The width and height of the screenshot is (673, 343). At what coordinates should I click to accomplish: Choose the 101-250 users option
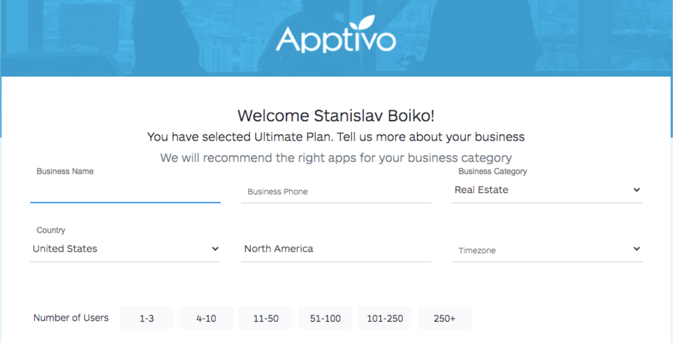(x=385, y=318)
